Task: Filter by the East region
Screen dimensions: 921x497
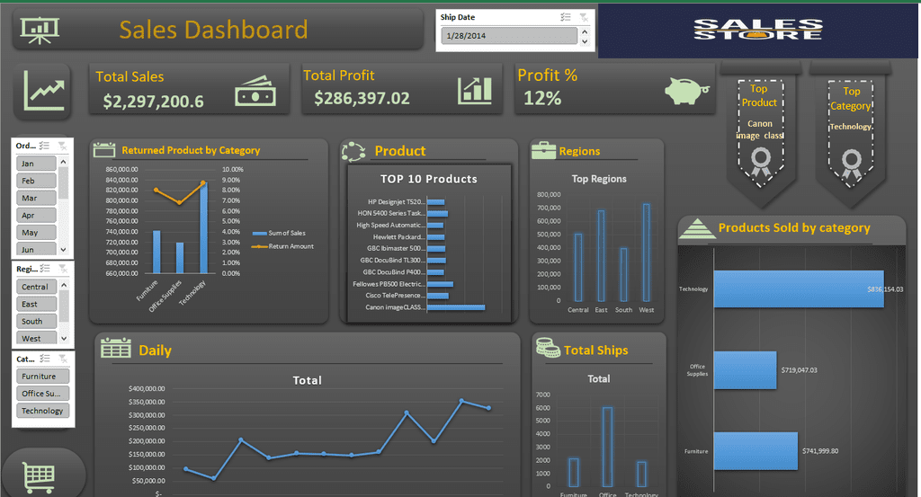Action: tap(36, 304)
